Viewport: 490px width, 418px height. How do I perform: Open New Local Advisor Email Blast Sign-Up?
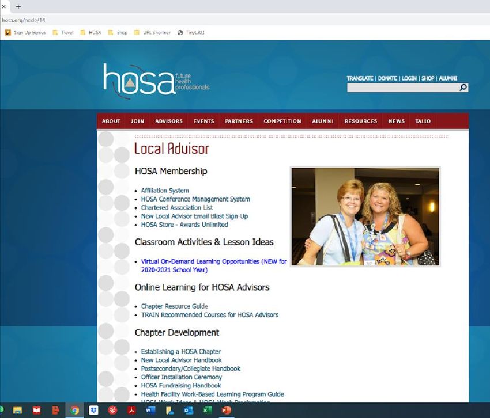coord(194,216)
